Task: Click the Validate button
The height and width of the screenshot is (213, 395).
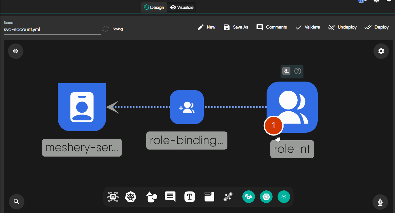Action: click(x=308, y=27)
